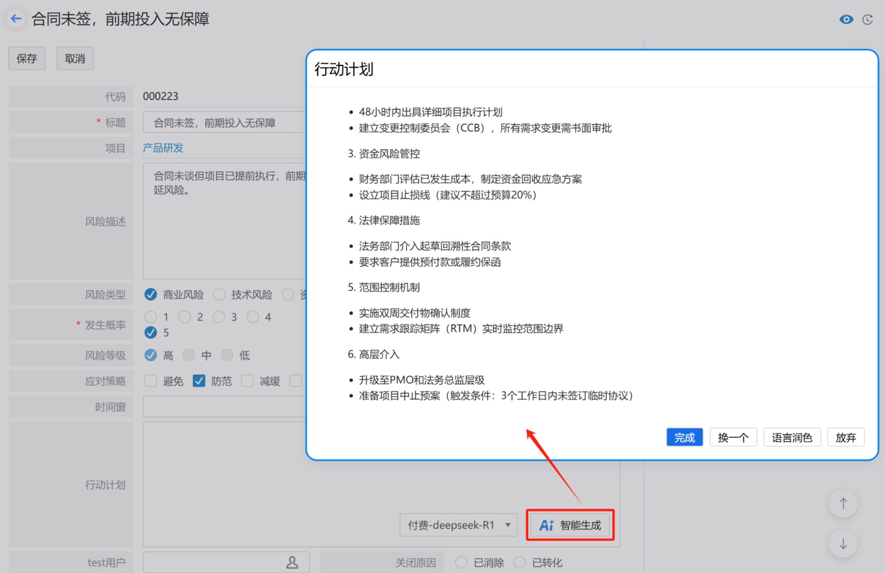Screen dimensions: 885x573
Task: Check the 避免 strategy checkbox
Action: 151,381
